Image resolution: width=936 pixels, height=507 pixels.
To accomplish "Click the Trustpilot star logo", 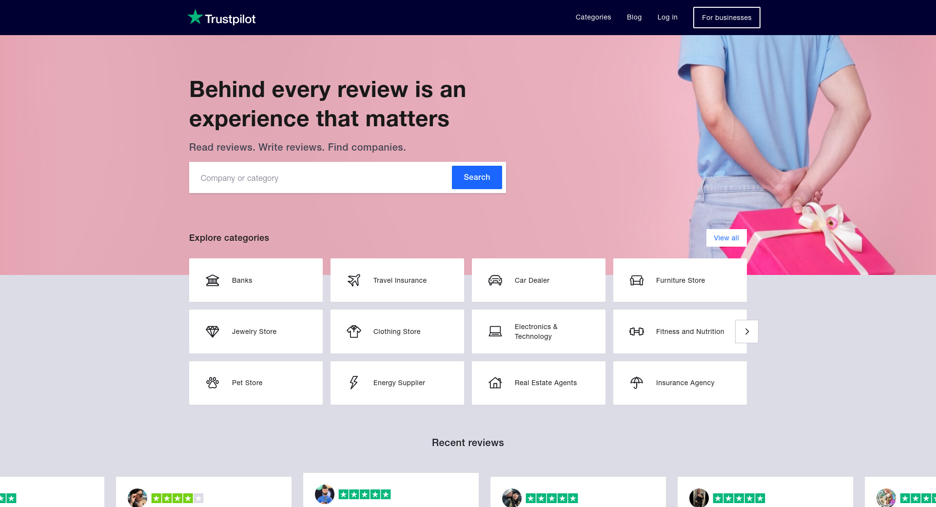I will (195, 17).
